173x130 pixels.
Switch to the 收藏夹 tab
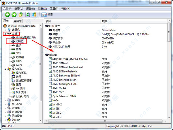18,21
